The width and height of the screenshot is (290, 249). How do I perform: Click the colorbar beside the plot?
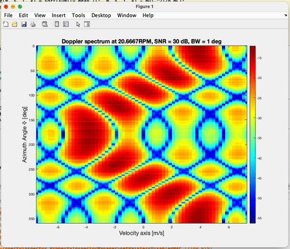[252, 134]
